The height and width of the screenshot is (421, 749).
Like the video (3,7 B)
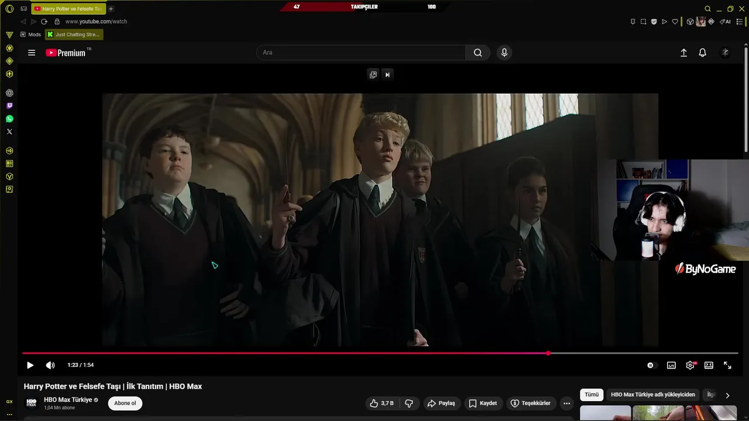tap(382, 403)
